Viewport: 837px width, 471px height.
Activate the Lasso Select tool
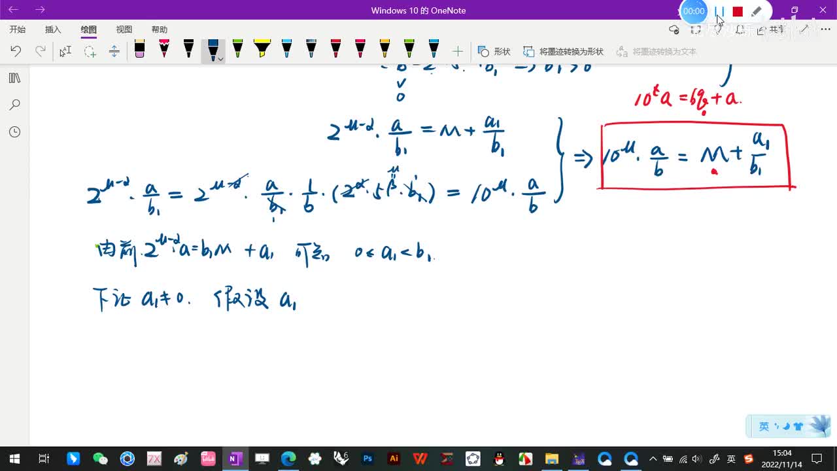pos(90,51)
